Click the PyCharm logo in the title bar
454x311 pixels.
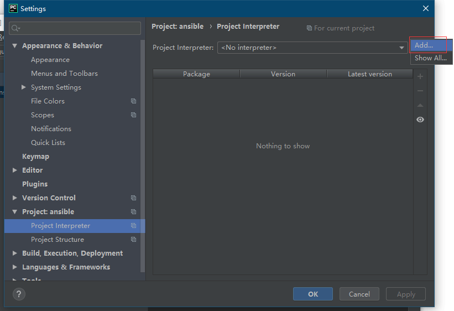click(13, 8)
